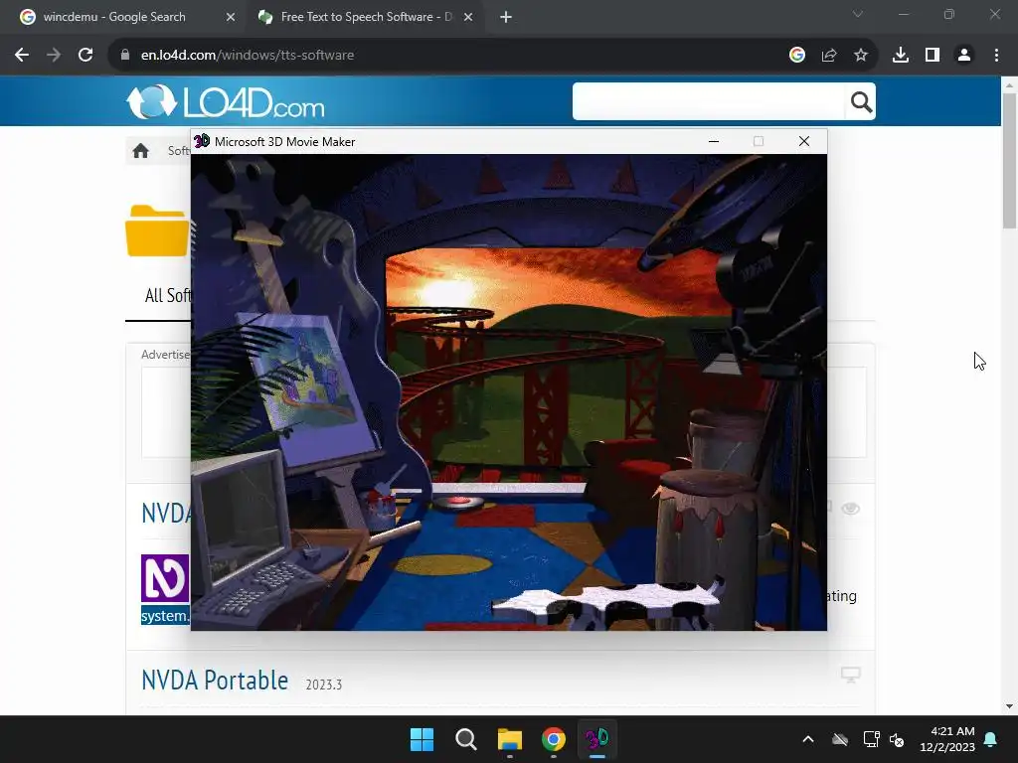1018x763 pixels.
Task: Open the Chrome profile menu
Action: (x=964, y=56)
